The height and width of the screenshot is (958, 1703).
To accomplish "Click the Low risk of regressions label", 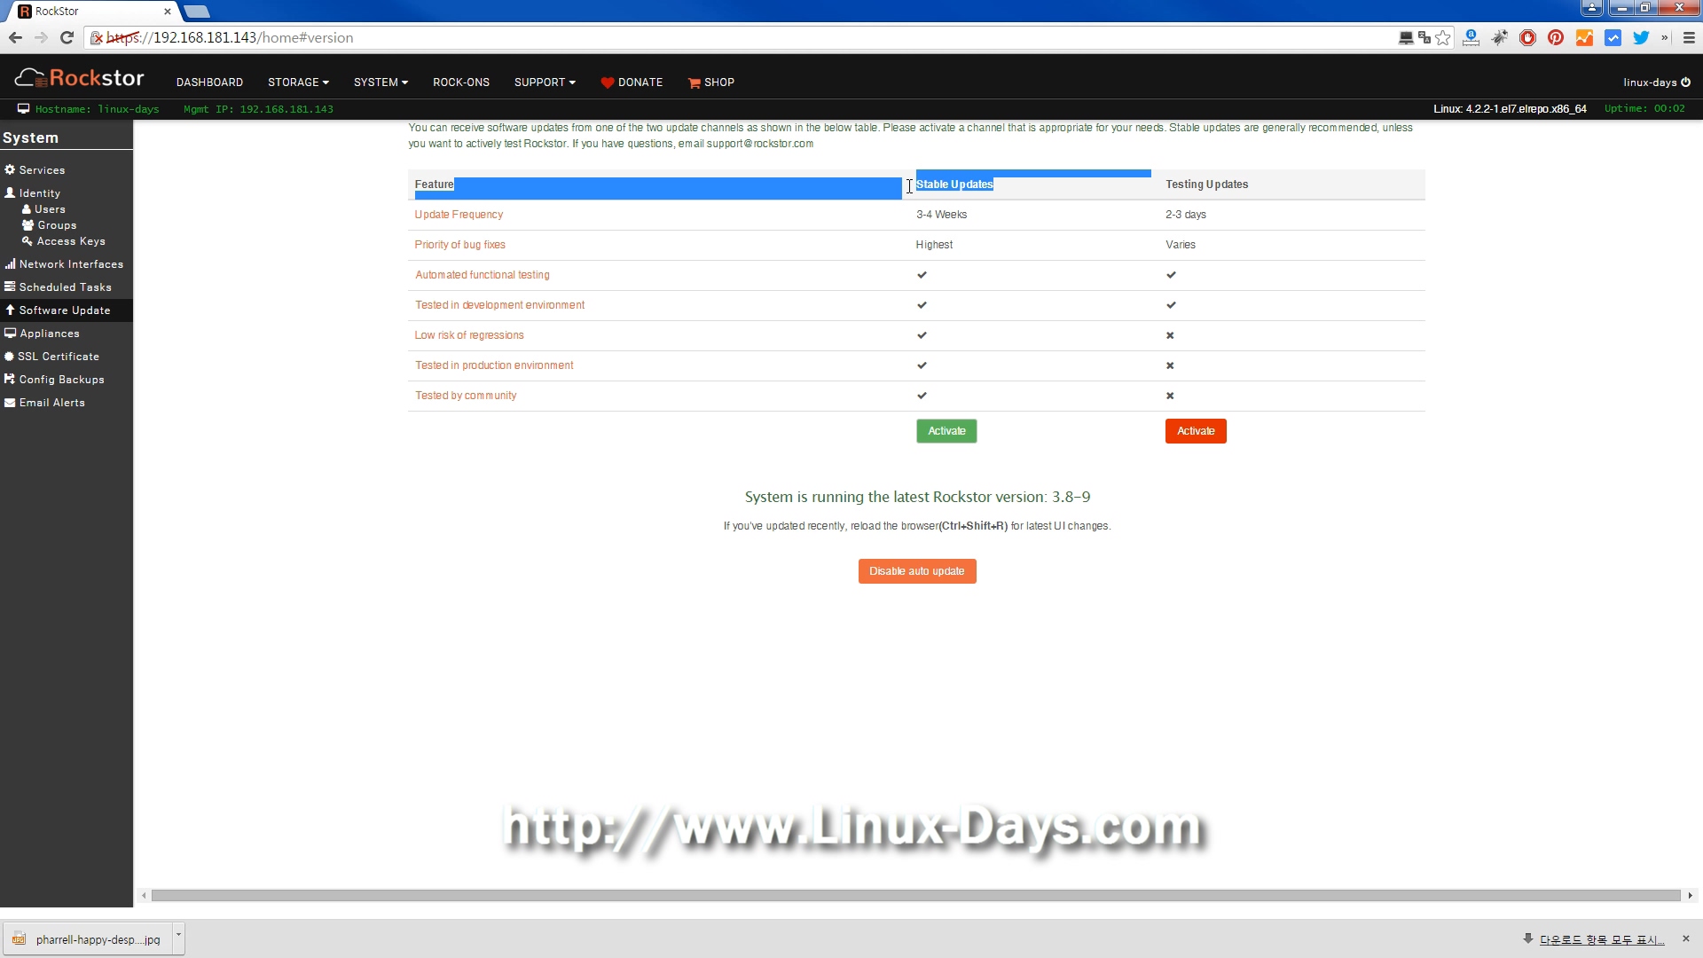I will click(x=469, y=335).
